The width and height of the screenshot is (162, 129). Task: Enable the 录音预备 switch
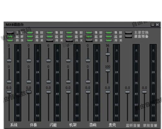(128, 36)
